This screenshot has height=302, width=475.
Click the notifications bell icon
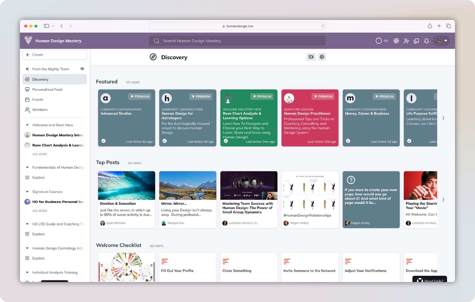(x=426, y=41)
